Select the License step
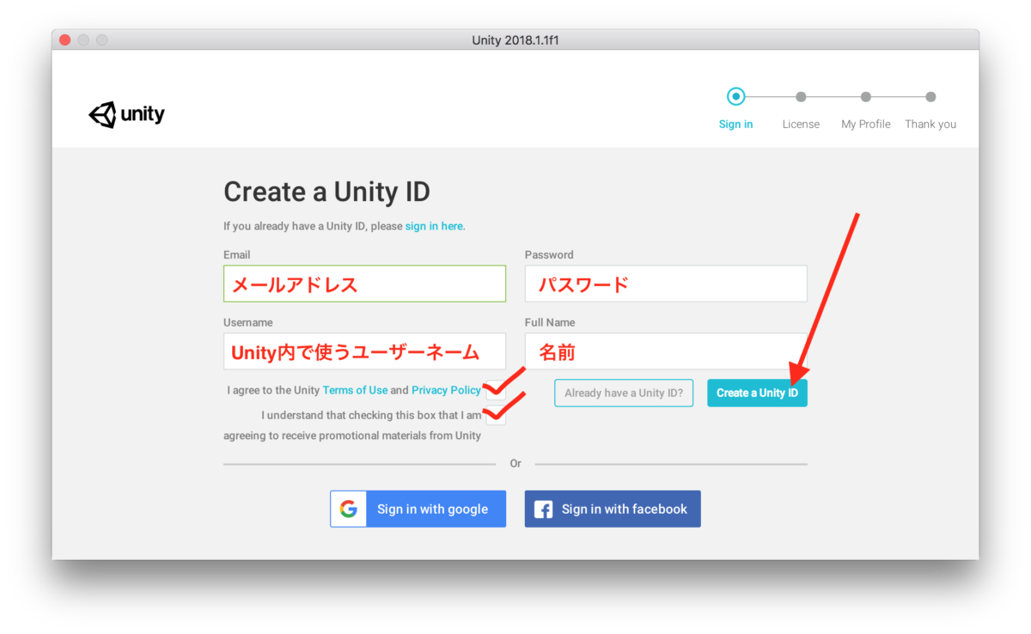This screenshot has width=1031, height=634. click(801, 124)
